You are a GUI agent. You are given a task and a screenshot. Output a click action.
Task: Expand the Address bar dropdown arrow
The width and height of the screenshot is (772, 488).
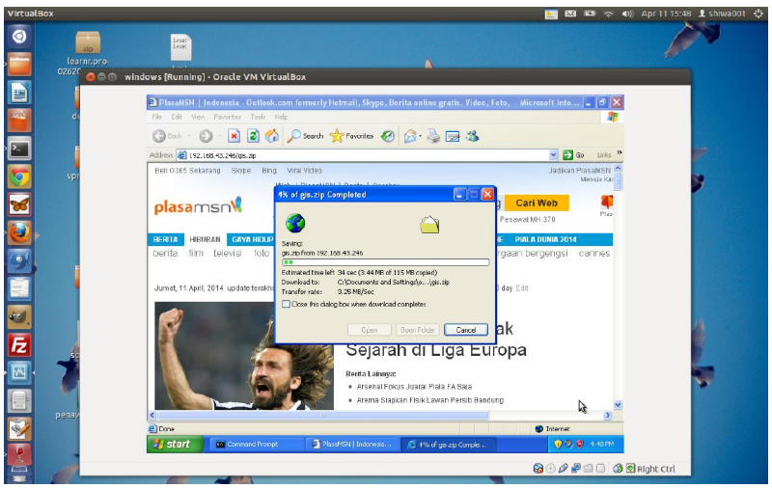click(553, 155)
